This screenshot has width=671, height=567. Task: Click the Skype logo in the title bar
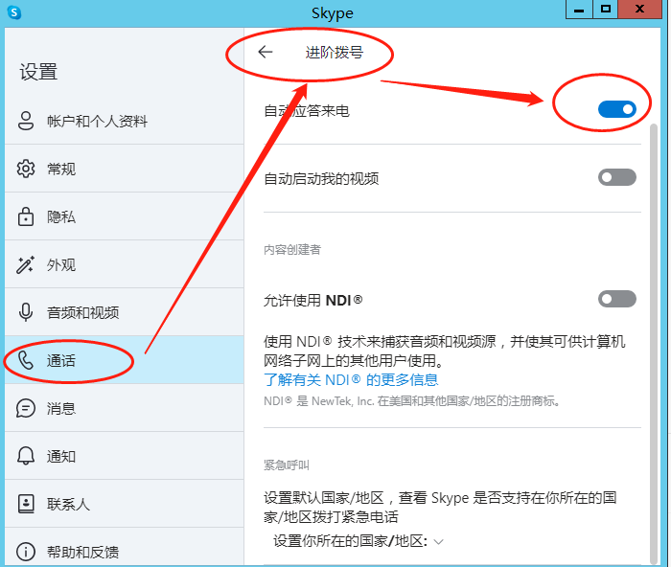pyautogui.click(x=14, y=12)
